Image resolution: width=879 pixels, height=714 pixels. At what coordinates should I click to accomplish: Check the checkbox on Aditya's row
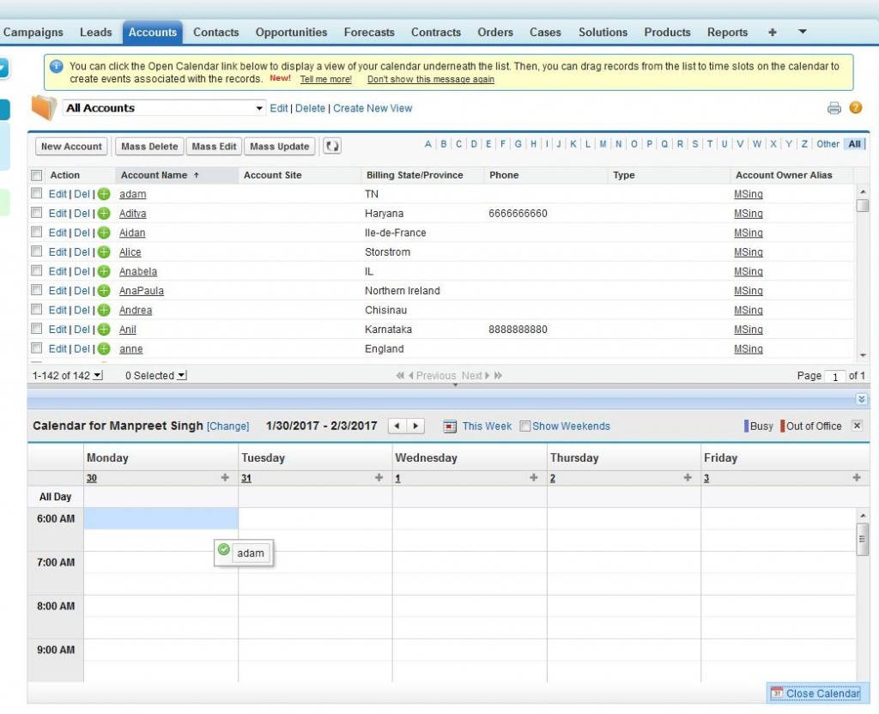click(36, 213)
